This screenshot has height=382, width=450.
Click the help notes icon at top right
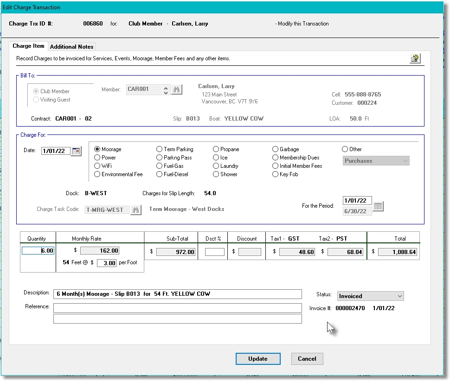tap(415, 57)
